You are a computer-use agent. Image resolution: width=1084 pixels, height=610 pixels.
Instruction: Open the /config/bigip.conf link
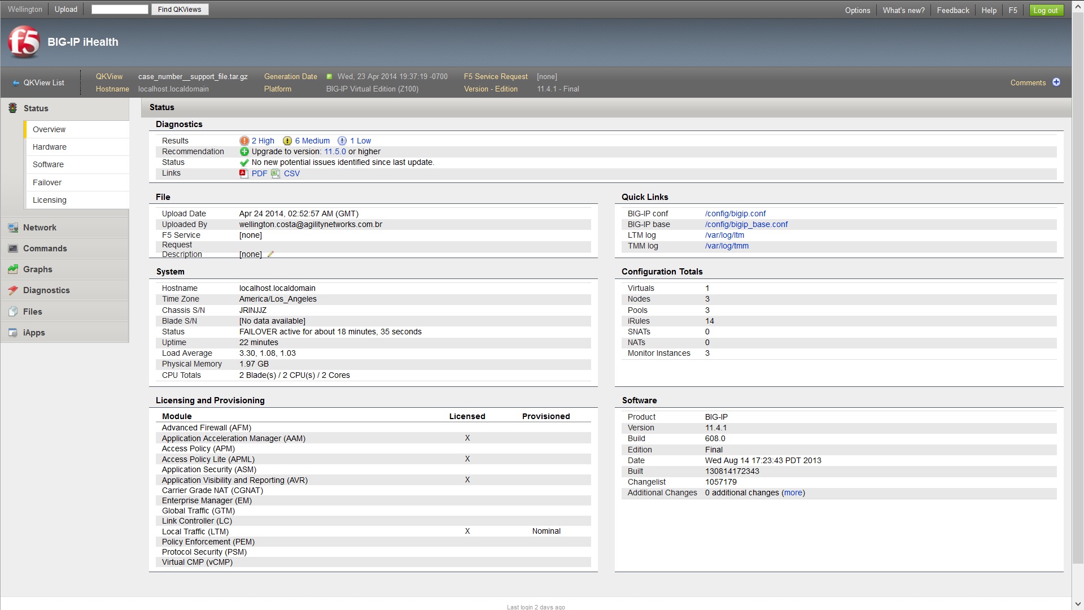735,213
